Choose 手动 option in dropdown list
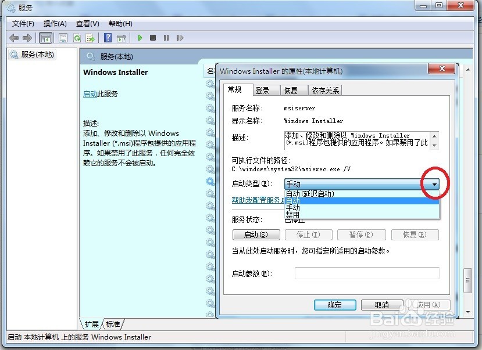The height and width of the screenshot is (350, 482). (x=362, y=208)
